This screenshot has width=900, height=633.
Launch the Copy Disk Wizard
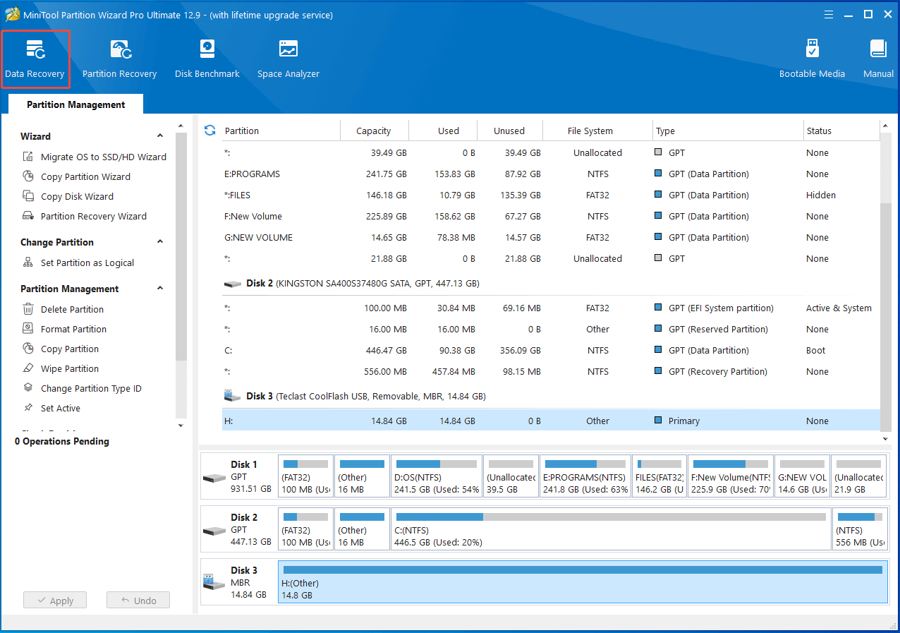[x=68, y=196]
